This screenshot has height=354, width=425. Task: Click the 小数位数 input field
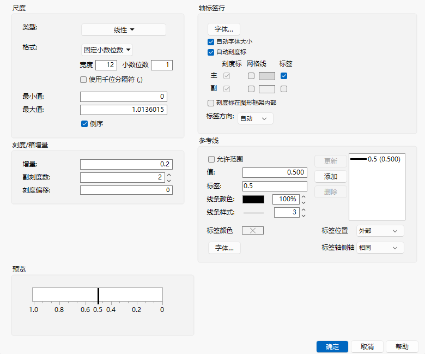pos(162,65)
